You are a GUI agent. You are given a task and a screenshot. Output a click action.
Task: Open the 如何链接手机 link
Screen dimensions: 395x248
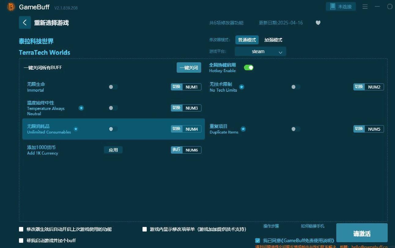(313, 226)
